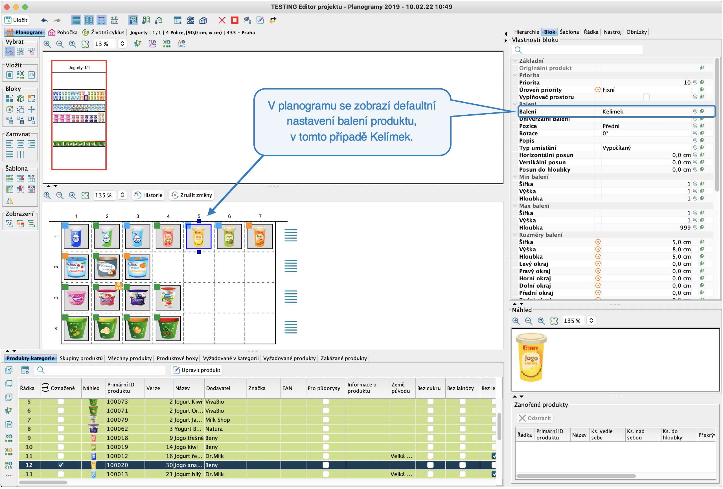Zoom out in the shelf detail view

[60, 195]
